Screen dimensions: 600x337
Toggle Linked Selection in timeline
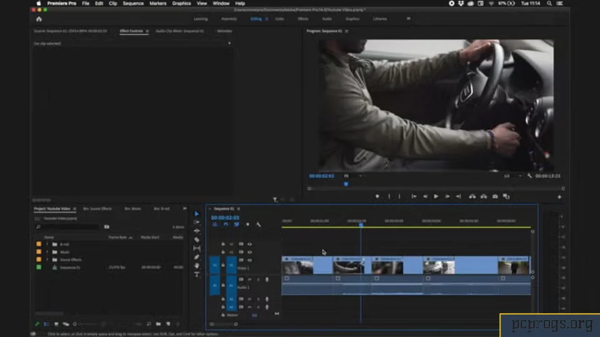(x=236, y=225)
